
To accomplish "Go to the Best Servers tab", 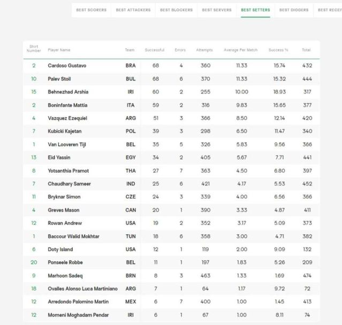I will [x=217, y=10].
